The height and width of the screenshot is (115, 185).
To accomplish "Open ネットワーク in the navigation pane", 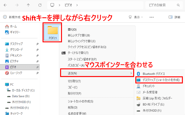I will (x=14, y=113).
